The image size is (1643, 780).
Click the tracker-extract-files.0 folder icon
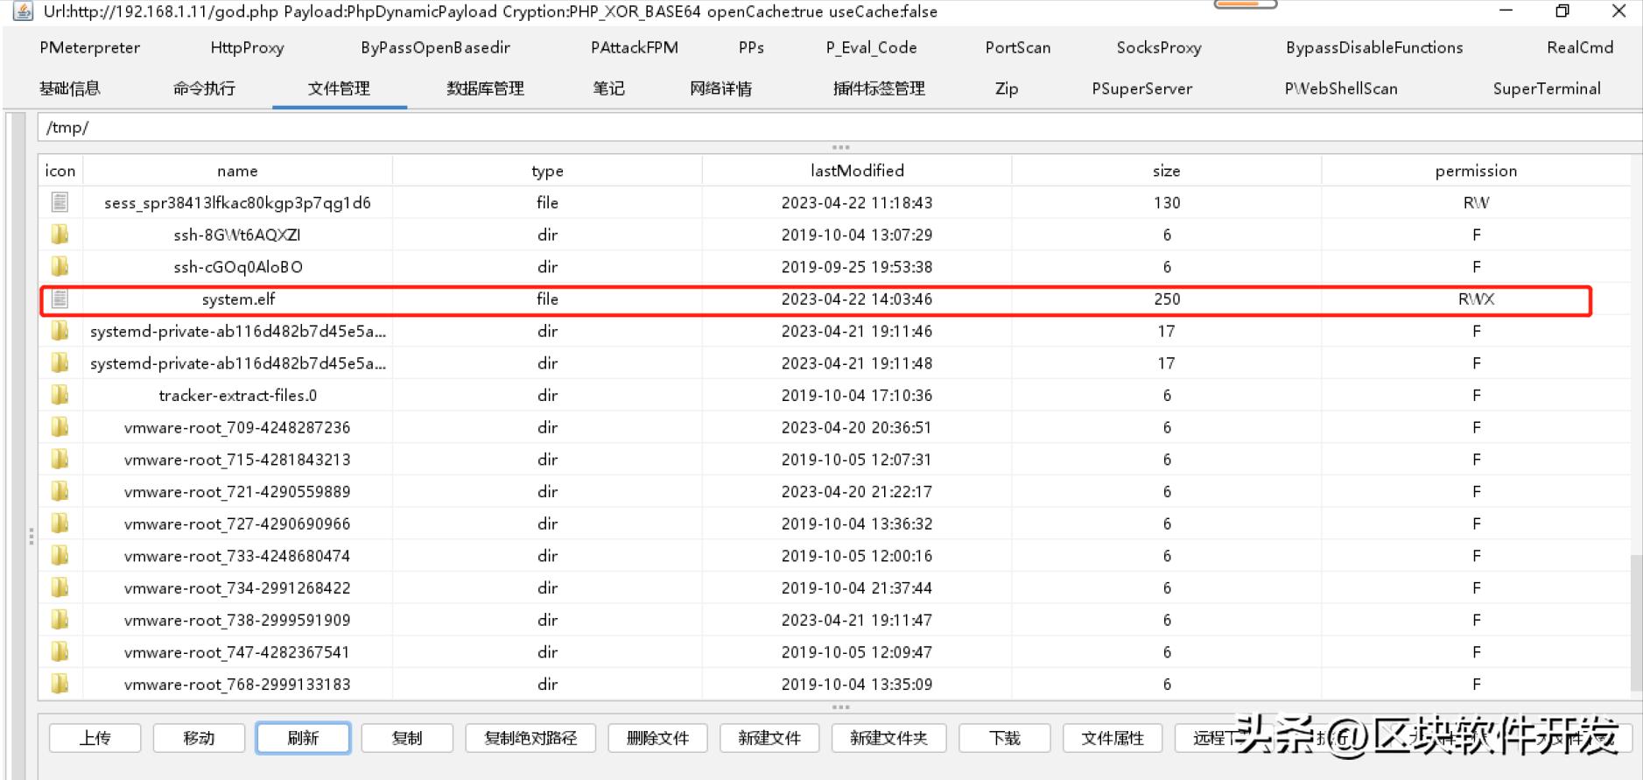click(60, 396)
